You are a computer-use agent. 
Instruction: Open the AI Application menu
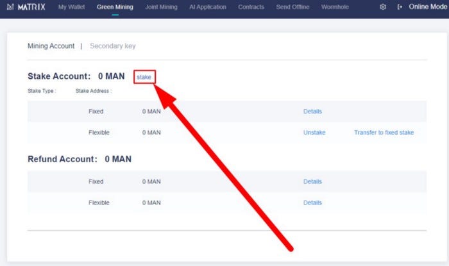[x=208, y=7]
